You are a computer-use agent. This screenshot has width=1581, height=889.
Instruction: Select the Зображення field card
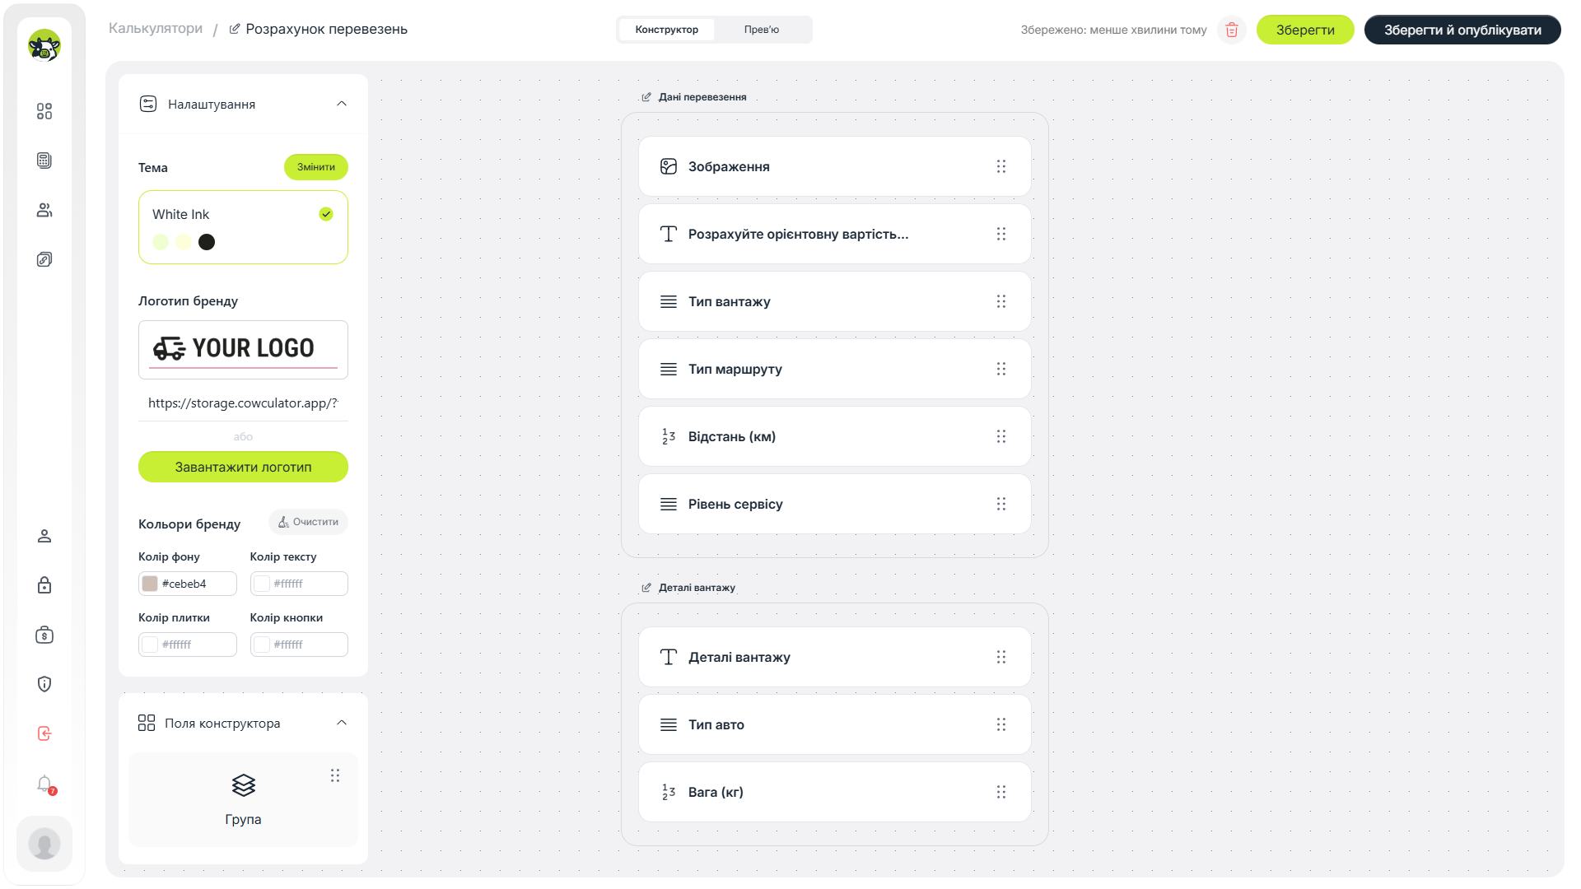(x=834, y=166)
